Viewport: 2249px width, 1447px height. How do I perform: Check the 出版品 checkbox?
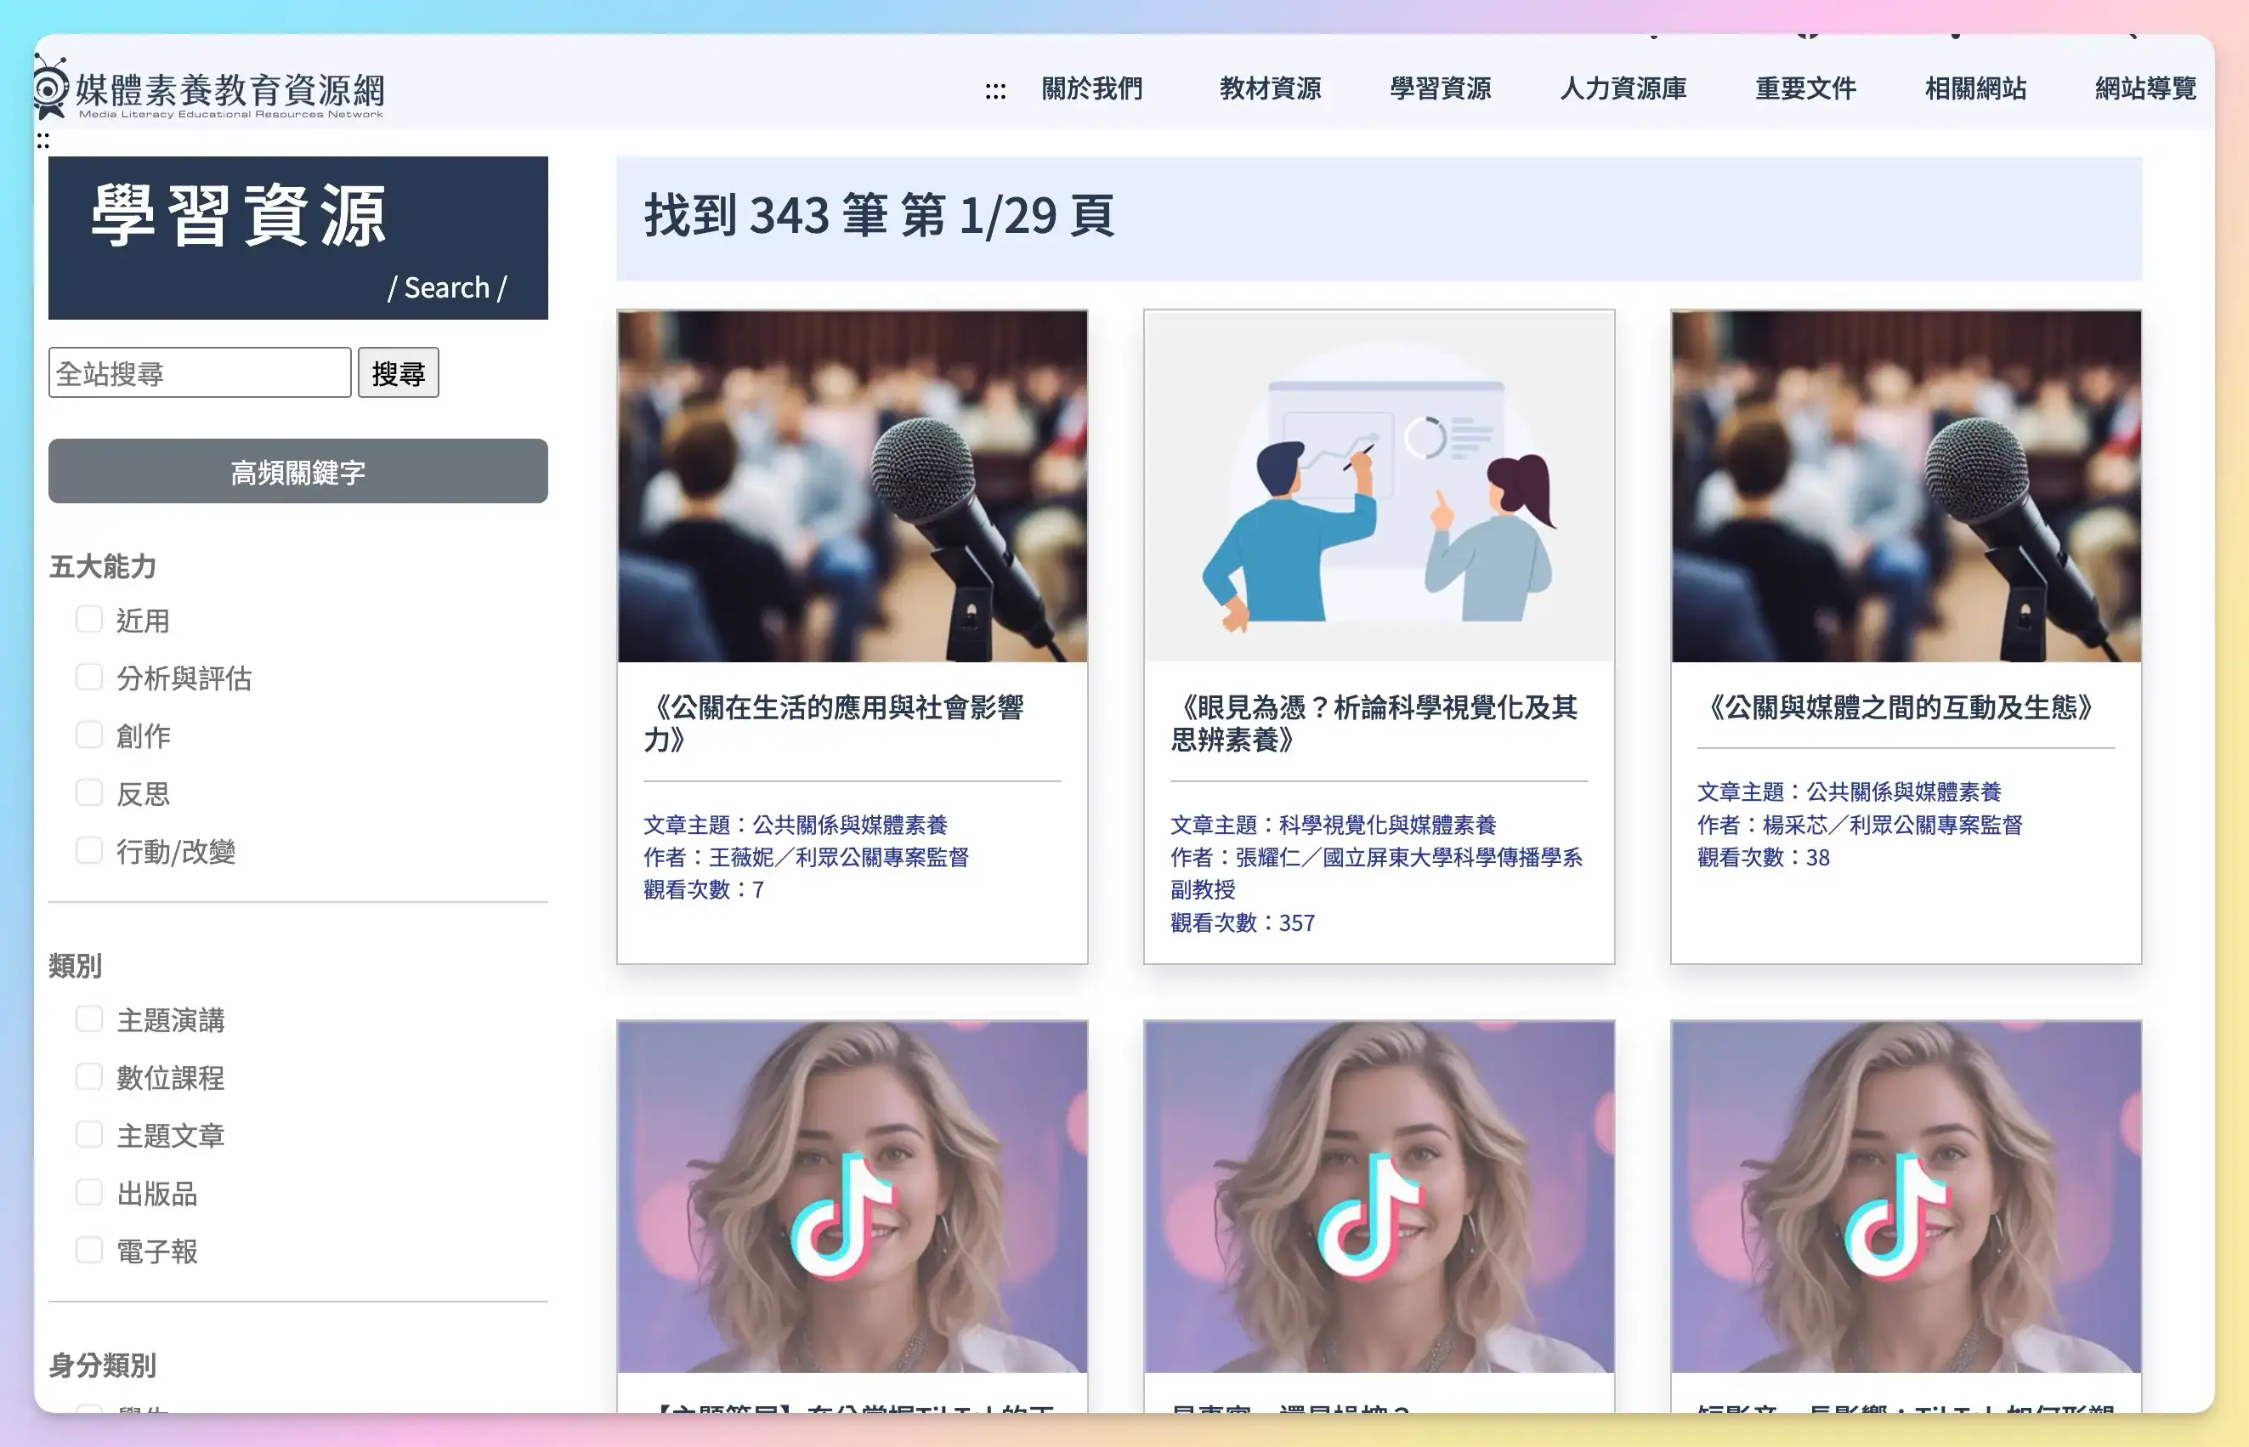tap(89, 1192)
